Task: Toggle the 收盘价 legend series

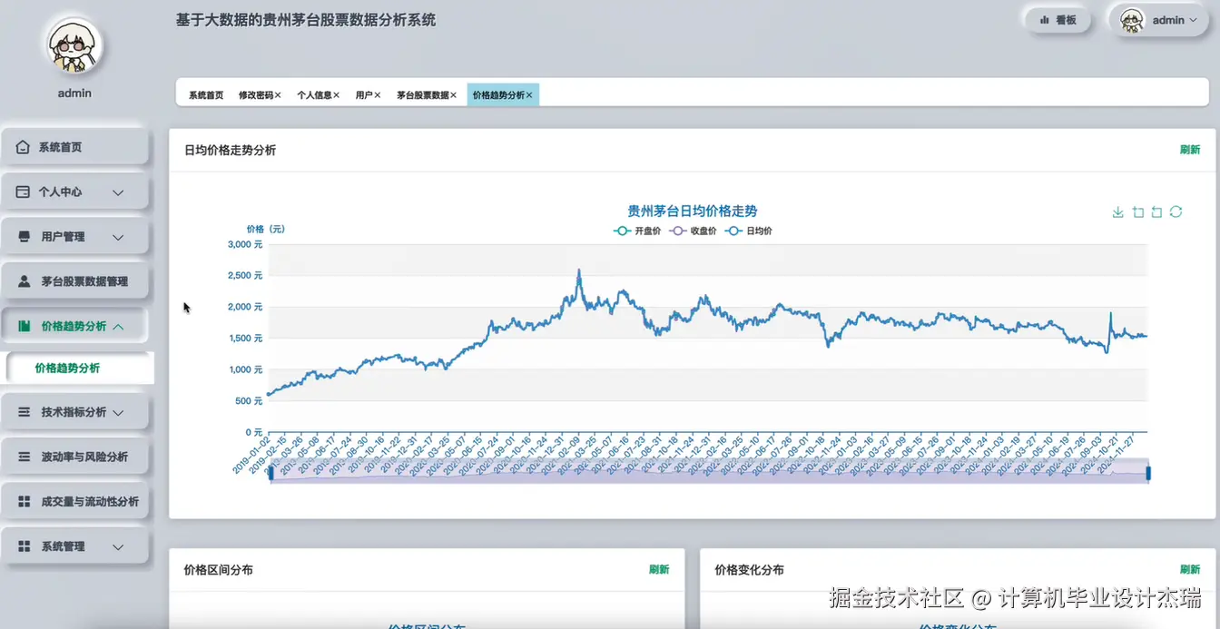Action: pos(693,231)
